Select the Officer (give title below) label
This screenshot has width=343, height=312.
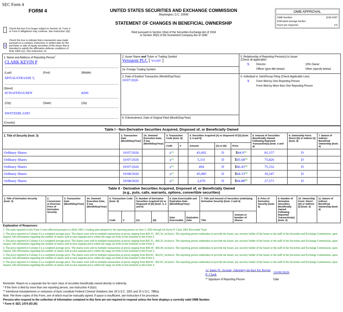pos(270,69)
